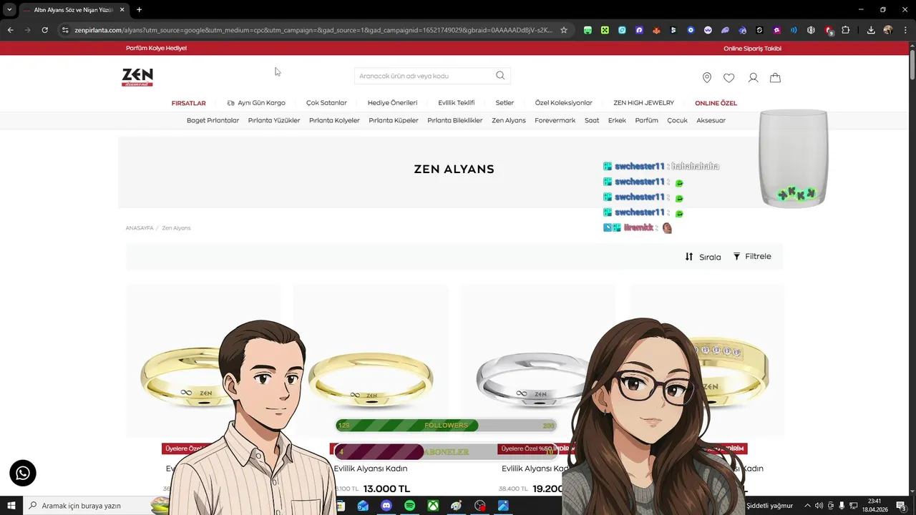Open the Windows notification center icon
Screen dimensions: 916x515
pyautogui.click(x=901, y=506)
